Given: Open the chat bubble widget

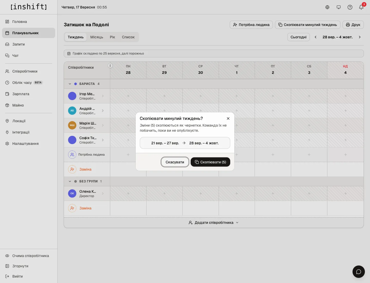Looking at the screenshot, I should [359, 272].
